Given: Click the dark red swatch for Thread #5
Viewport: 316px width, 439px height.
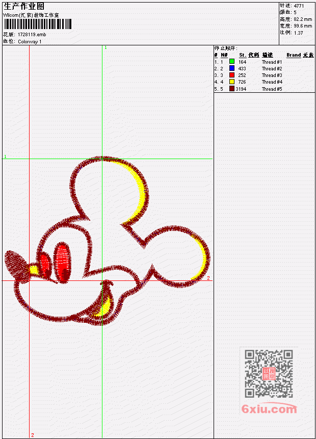Looking at the screenshot, I should tap(232, 89).
